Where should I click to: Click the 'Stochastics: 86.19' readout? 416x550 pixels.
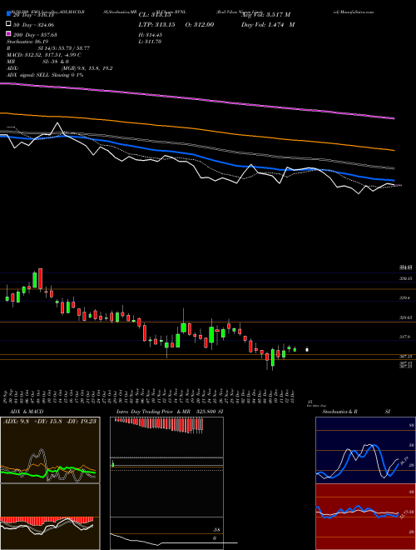coord(26,42)
